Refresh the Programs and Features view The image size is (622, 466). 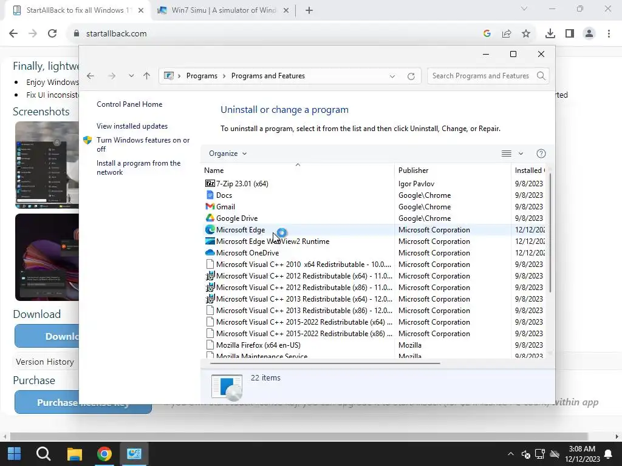411,76
